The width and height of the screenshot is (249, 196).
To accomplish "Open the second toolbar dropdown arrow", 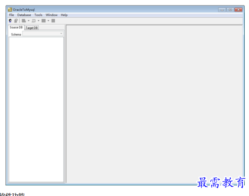I will coord(38,20).
